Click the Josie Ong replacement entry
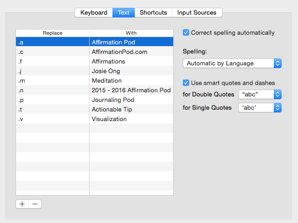This screenshot has width=298, height=223. tap(131, 71)
